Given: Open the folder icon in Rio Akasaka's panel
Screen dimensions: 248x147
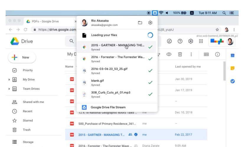Looking at the screenshot, I should coord(140,23).
